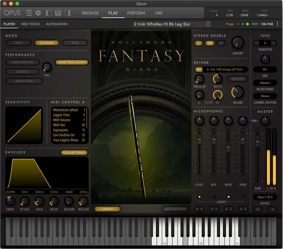Toggle the reverb Master button
283x249 pixels.
[x=237, y=79]
